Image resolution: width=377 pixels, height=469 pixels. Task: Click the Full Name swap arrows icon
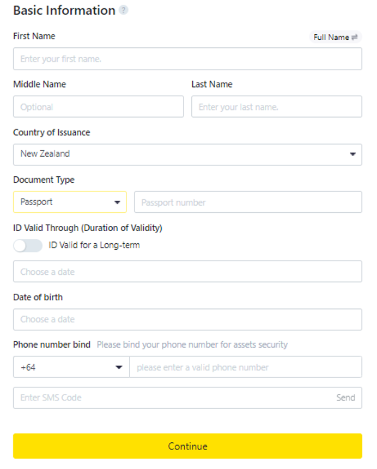tap(355, 37)
